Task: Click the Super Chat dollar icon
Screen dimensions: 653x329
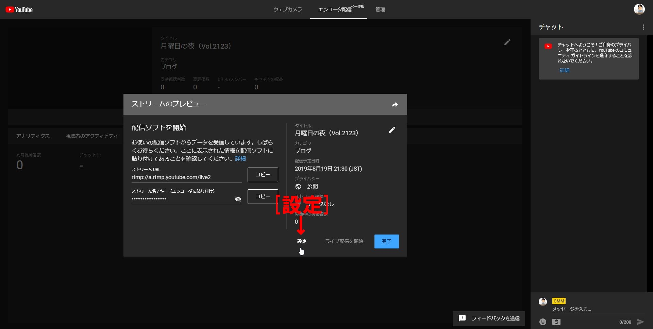Action: 556,322
